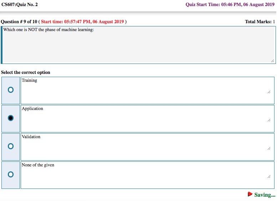
Task: Click the Quiz Start Time text
Action: 230,4
